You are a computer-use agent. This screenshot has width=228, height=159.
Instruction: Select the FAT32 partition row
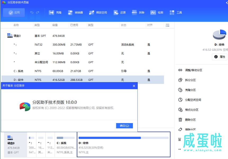pyautogui.click(x=83, y=45)
